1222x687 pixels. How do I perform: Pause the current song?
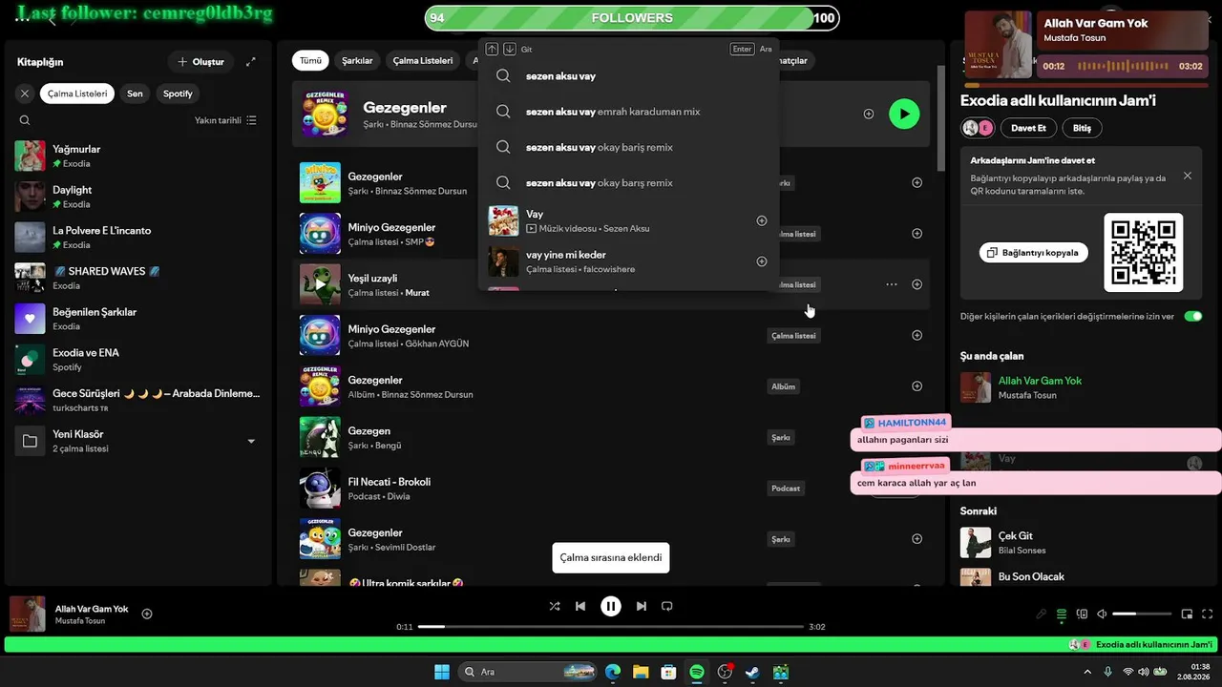pyautogui.click(x=611, y=606)
